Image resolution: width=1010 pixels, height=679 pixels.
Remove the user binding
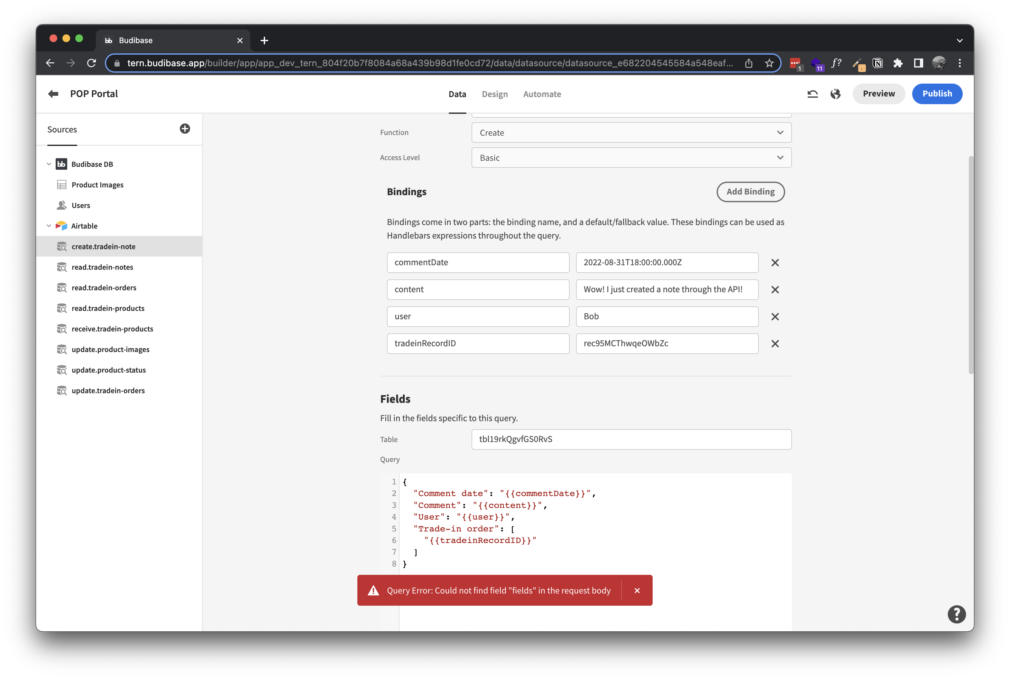775,317
